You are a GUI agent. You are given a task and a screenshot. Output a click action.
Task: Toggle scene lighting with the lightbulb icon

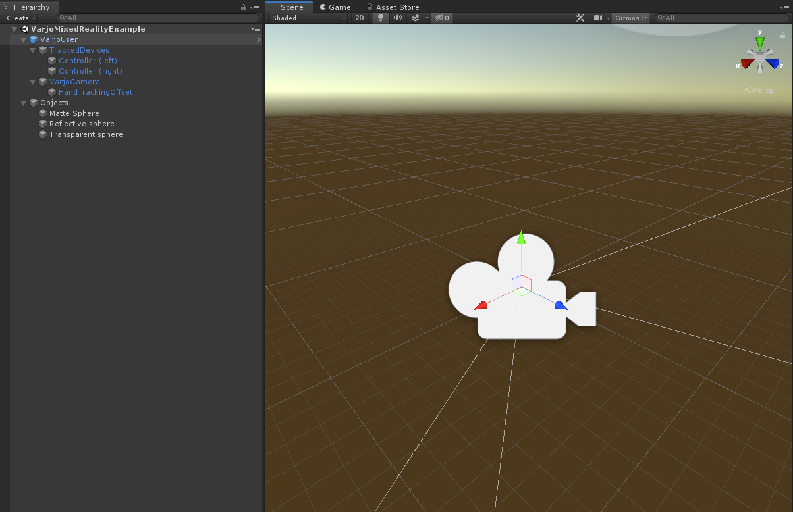tap(380, 18)
